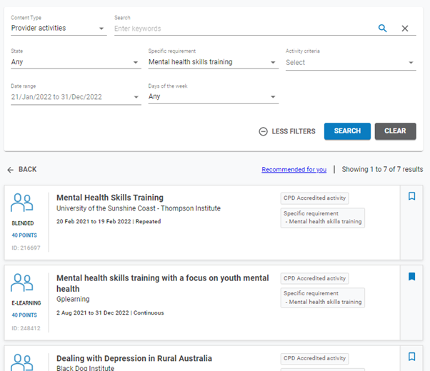
Task: Remove bookmark from youth mental health activity
Action: [x=411, y=277]
